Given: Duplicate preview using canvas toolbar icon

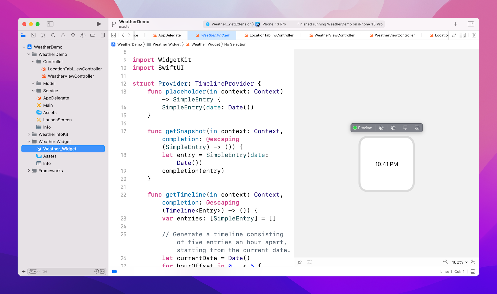Looking at the screenshot, I should coord(417,128).
